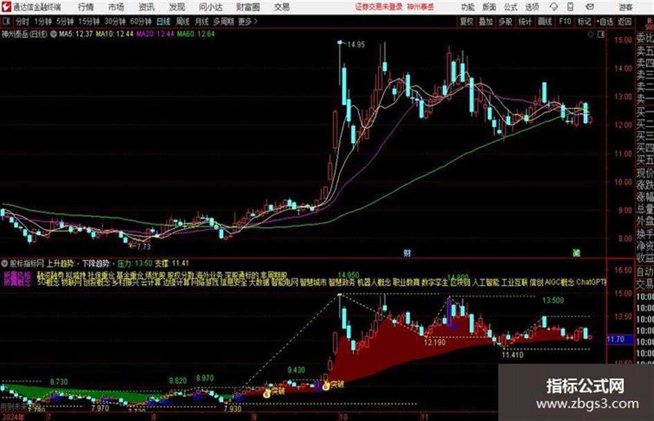Open the 功能 menu
Screen dimensions: 654x421
click(x=468, y=7)
